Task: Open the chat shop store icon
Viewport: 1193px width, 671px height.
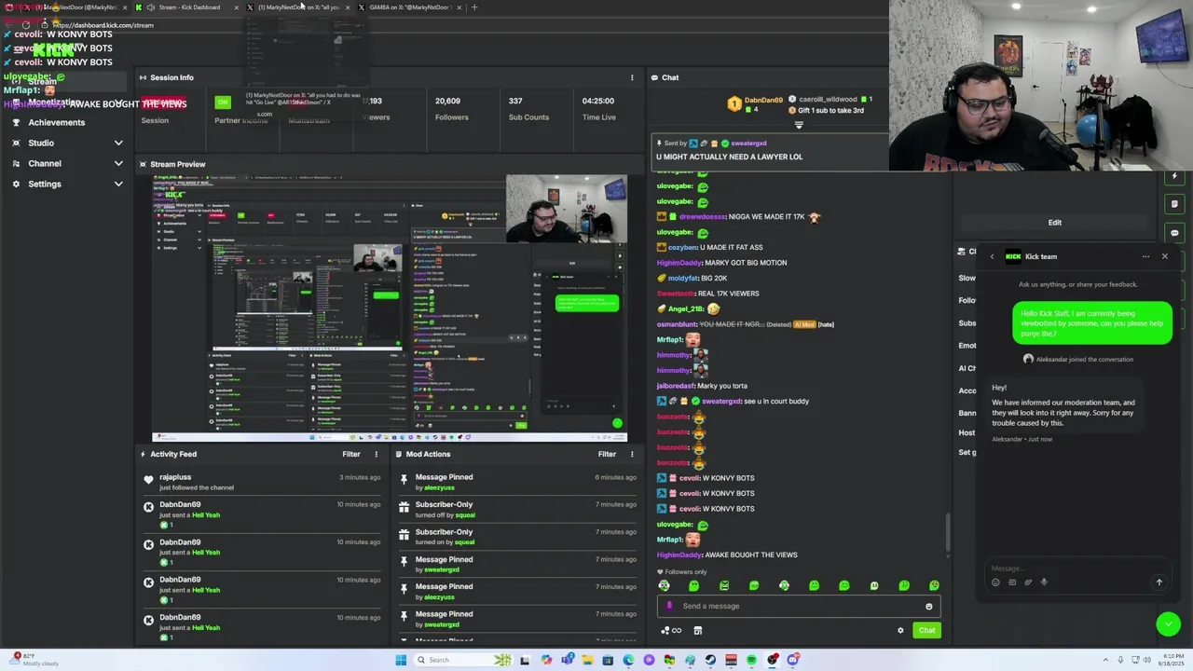Action: (x=697, y=630)
